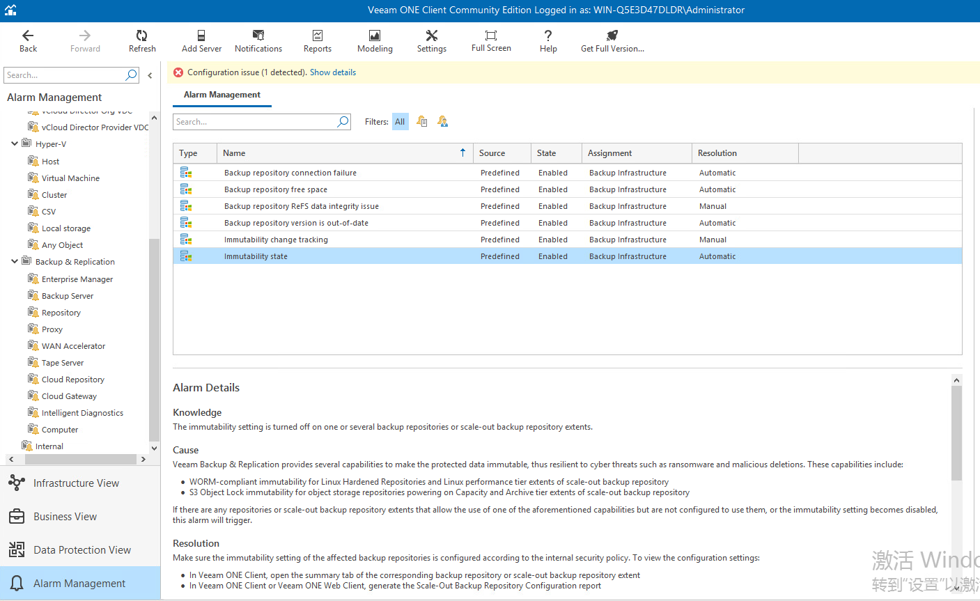This screenshot has height=601, width=980.
Task: Click the Infrastructure View icon
Action: coord(17,483)
